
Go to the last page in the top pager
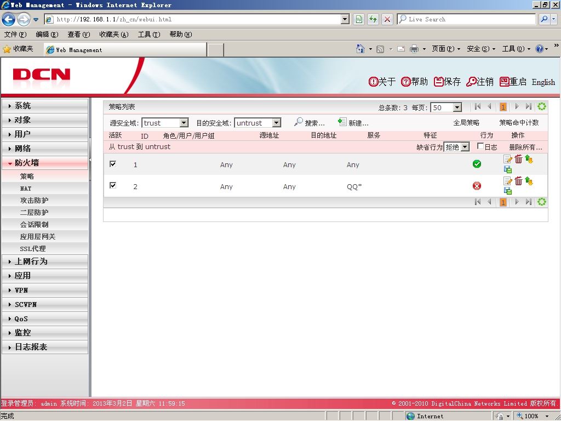click(x=529, y=107)
